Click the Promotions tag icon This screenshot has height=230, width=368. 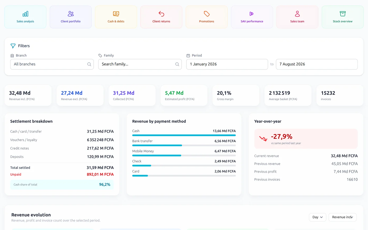pos(207,14)
